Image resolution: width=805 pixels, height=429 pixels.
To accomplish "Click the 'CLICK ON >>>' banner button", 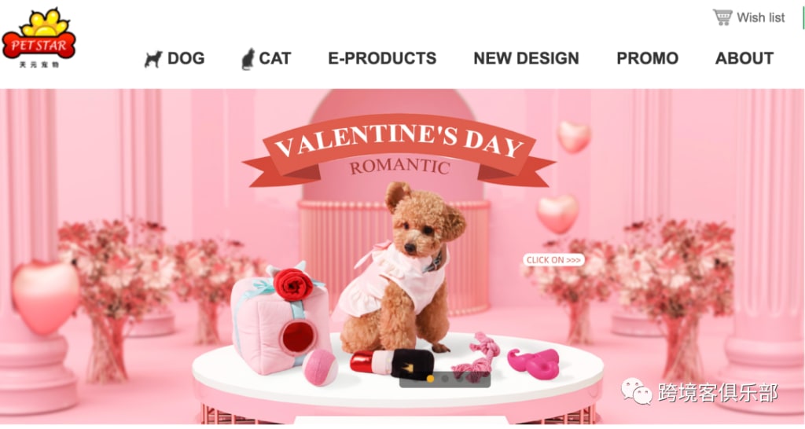I will [553, 260].
